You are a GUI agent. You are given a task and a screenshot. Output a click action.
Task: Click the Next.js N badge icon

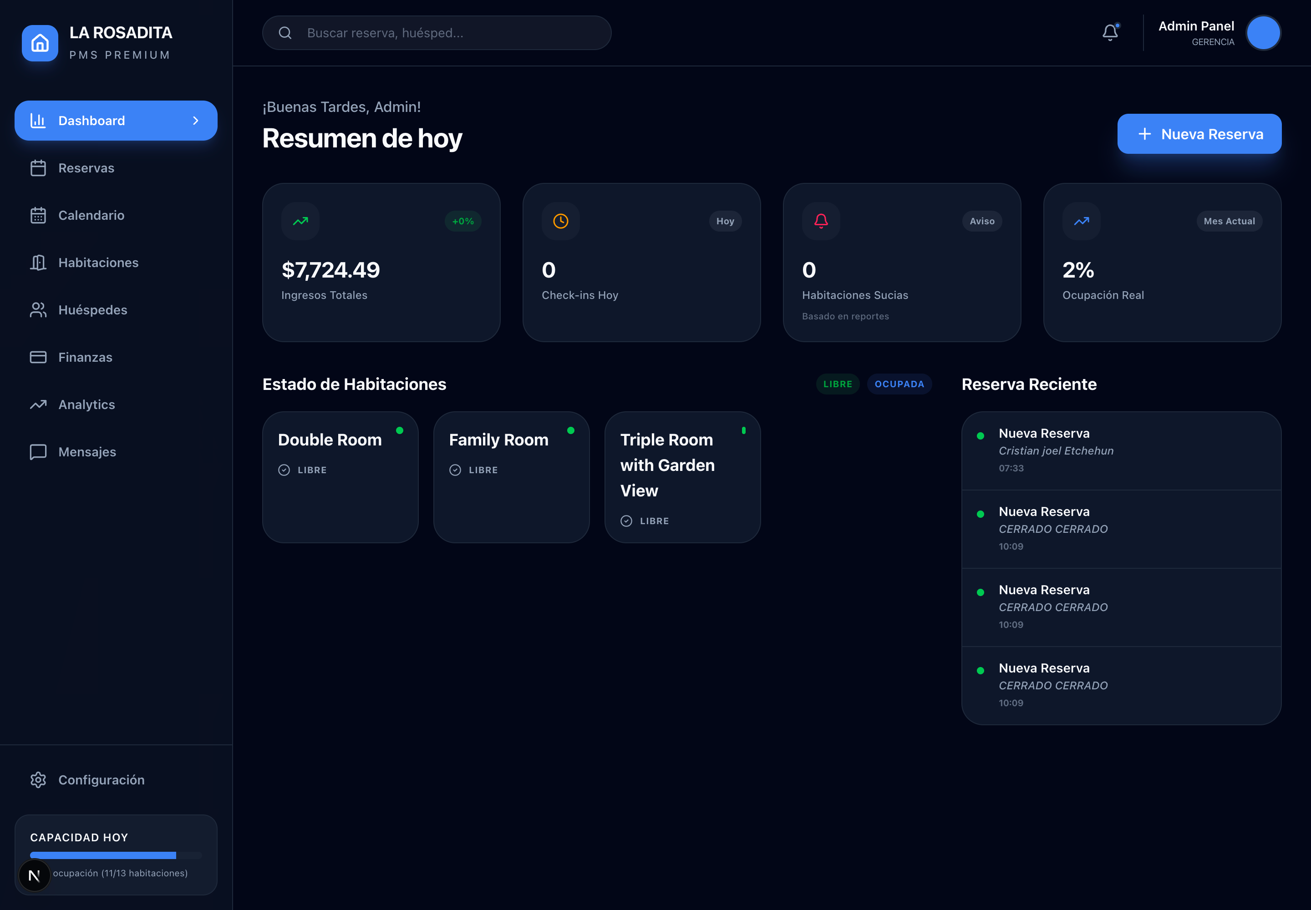34,875
